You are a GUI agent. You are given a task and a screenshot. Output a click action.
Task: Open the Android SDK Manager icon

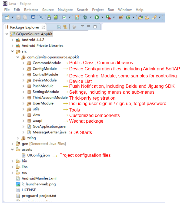tap(49, 17)
